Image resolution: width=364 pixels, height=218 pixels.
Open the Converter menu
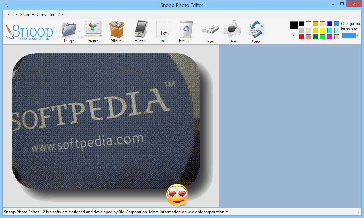click(x=46, y=15)
